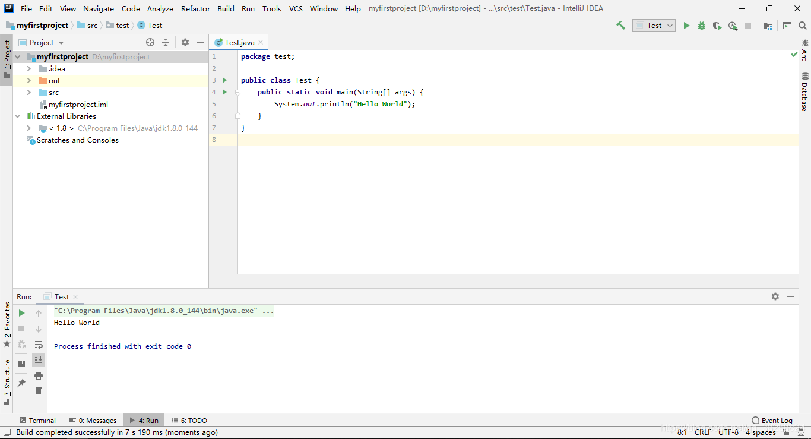Viewport: 811px width, 439px height.
Task: Toggle the 4: Run tool window button
Action: click(144, 420)
